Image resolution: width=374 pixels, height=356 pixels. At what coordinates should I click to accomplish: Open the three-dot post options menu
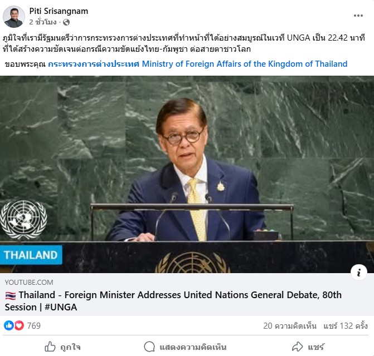[x=358, y=16]
